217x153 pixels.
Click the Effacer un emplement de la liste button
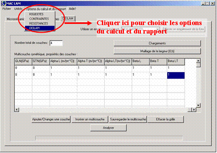(x=183, y=29)
